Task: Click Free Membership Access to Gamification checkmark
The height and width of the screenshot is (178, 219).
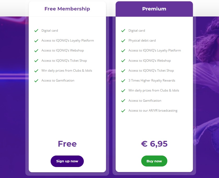Action: point(36,81)
